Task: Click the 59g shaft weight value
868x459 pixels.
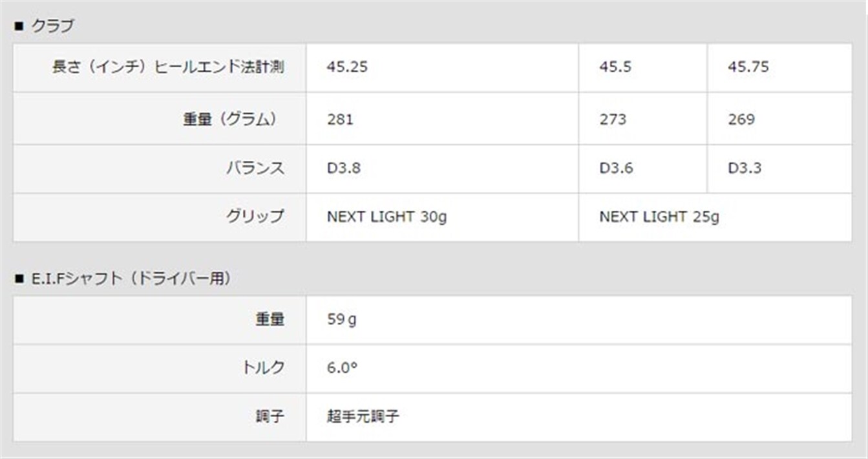Action: (x=342, y=320)
